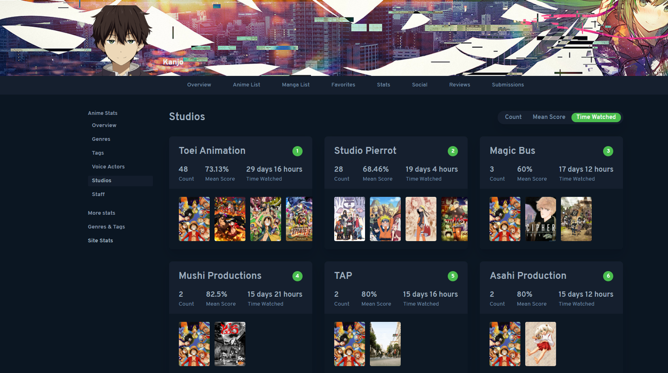Click rank 3 badge on Magic Bus

pos(608,151)
